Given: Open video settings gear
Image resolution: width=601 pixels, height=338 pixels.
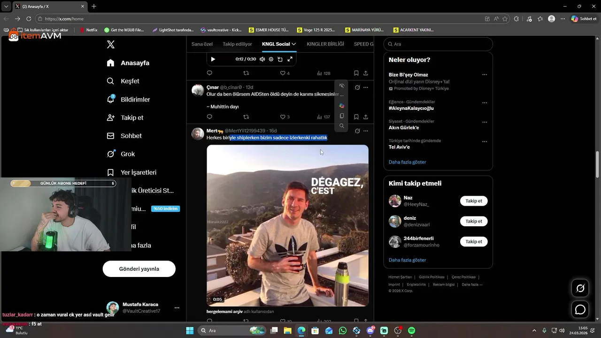Looking at the screenshot, I should pyautogui.click(x=271, y=59).
